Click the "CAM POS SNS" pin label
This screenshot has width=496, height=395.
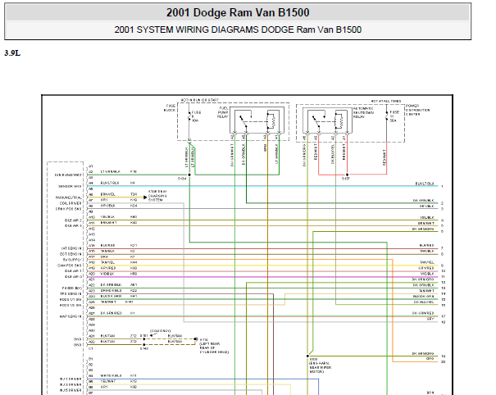point(69,266)
